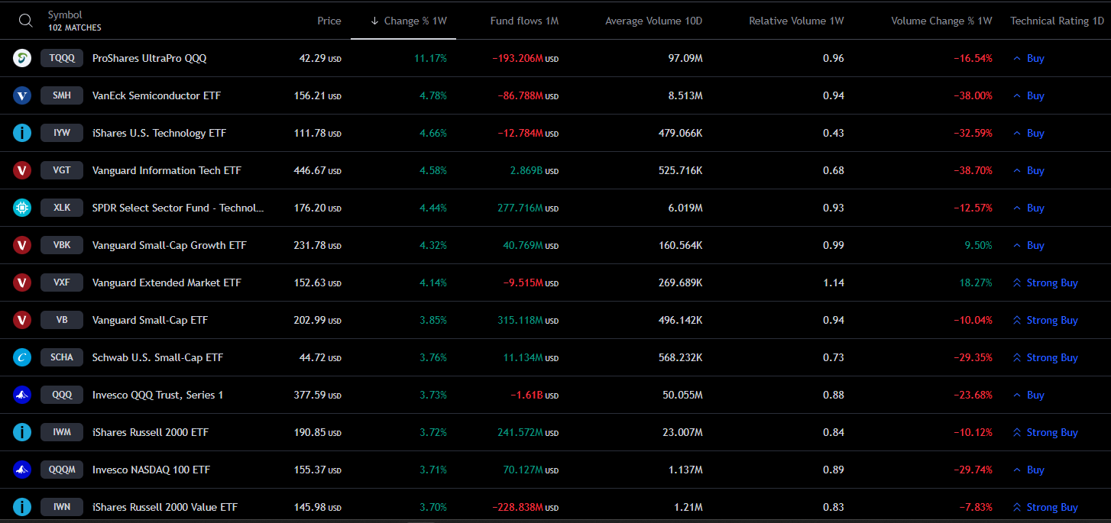
Task: Open the XLK ticker badge
Action: (62, 208)
